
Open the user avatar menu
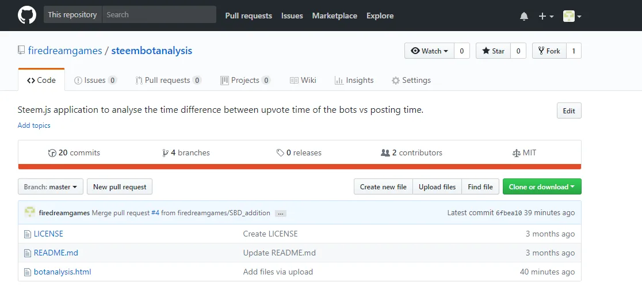coord(572,16)
